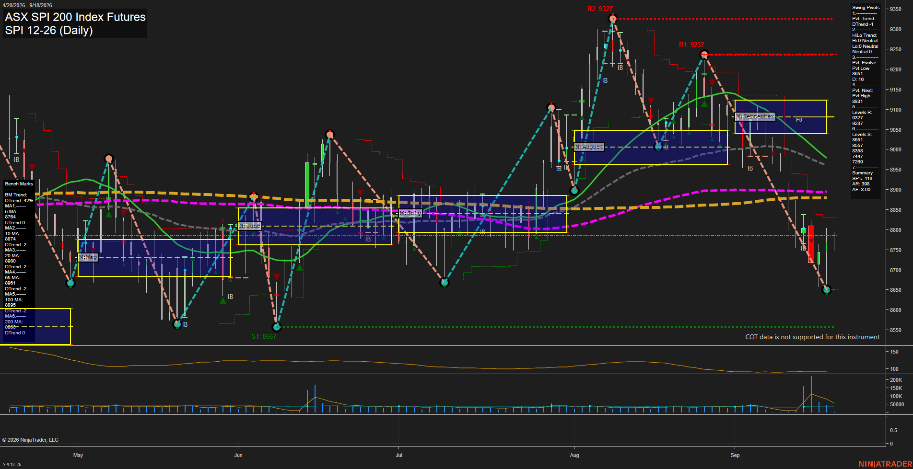This screenshot has height=469, width=913.
Task: Click the Jul label on time axis
Action: 399,455
